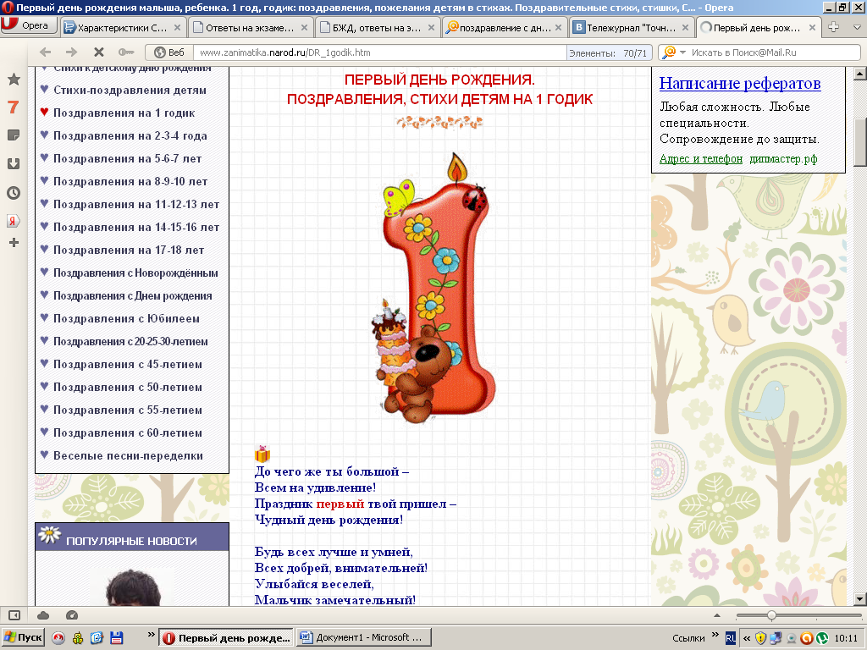
Task: Open Поздравления на 5-6-7 лет link
Action: [x=127, y=158]
